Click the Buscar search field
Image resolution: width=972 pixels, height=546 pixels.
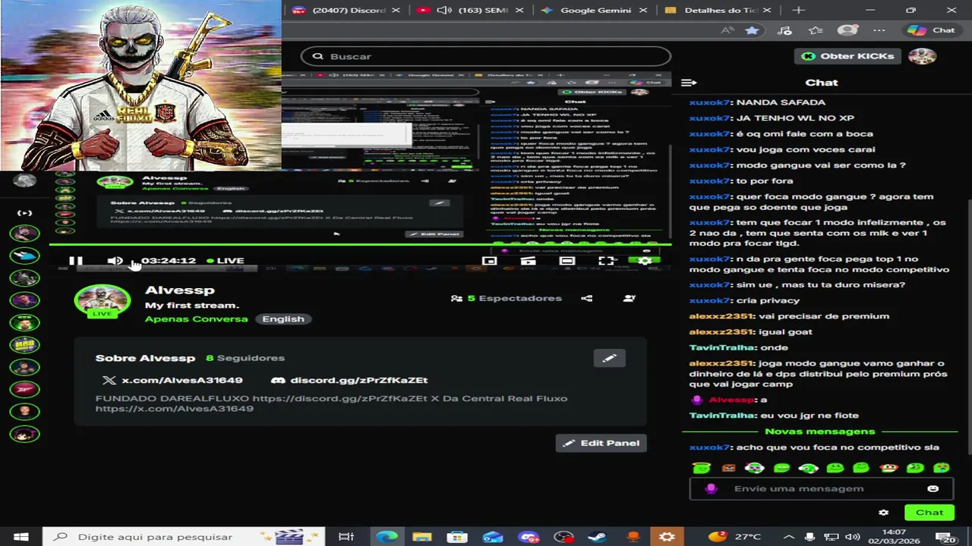click(x=486, y=56)
